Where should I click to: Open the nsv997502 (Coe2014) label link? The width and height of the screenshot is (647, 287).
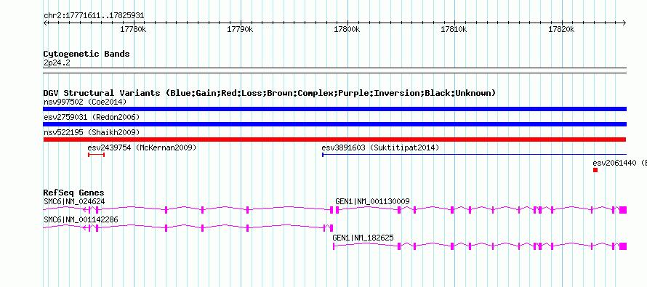(x=85, y=102)
